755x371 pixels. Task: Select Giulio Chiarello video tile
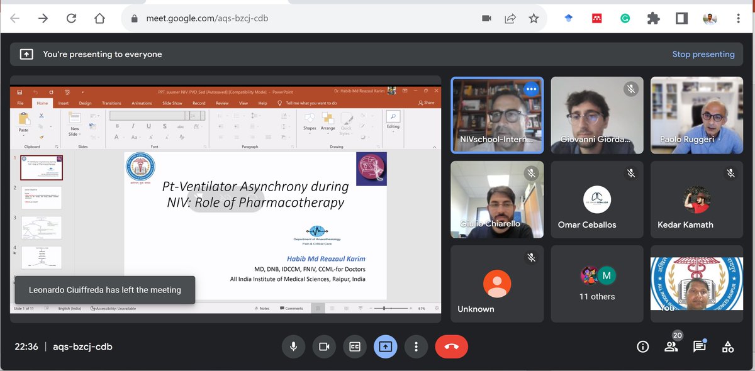497,200
